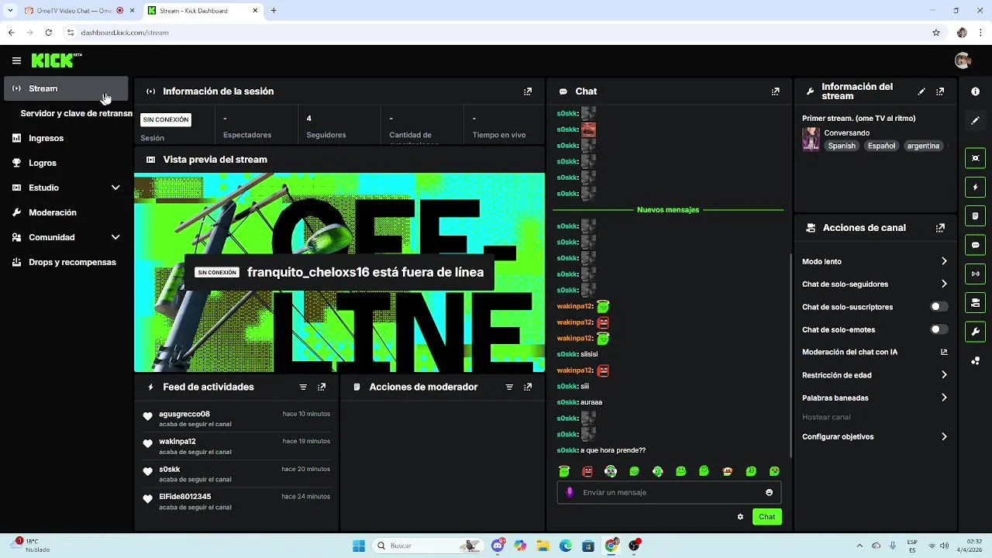The width and height of the screenshot is (992, 558).
Task: Open Configurar objetivos options
Action: tap(874, 436)
